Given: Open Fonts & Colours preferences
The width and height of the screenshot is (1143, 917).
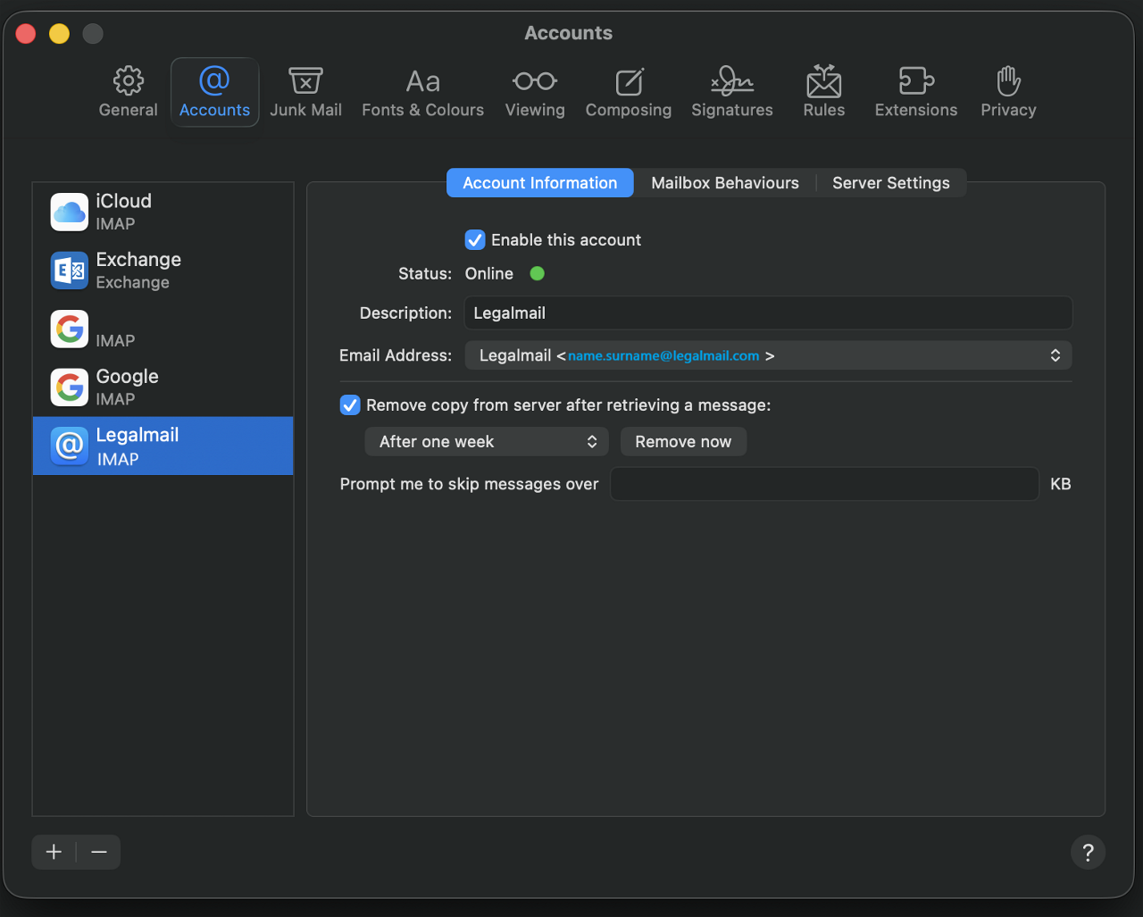Looking at the screenshot, I should (422, 91).
